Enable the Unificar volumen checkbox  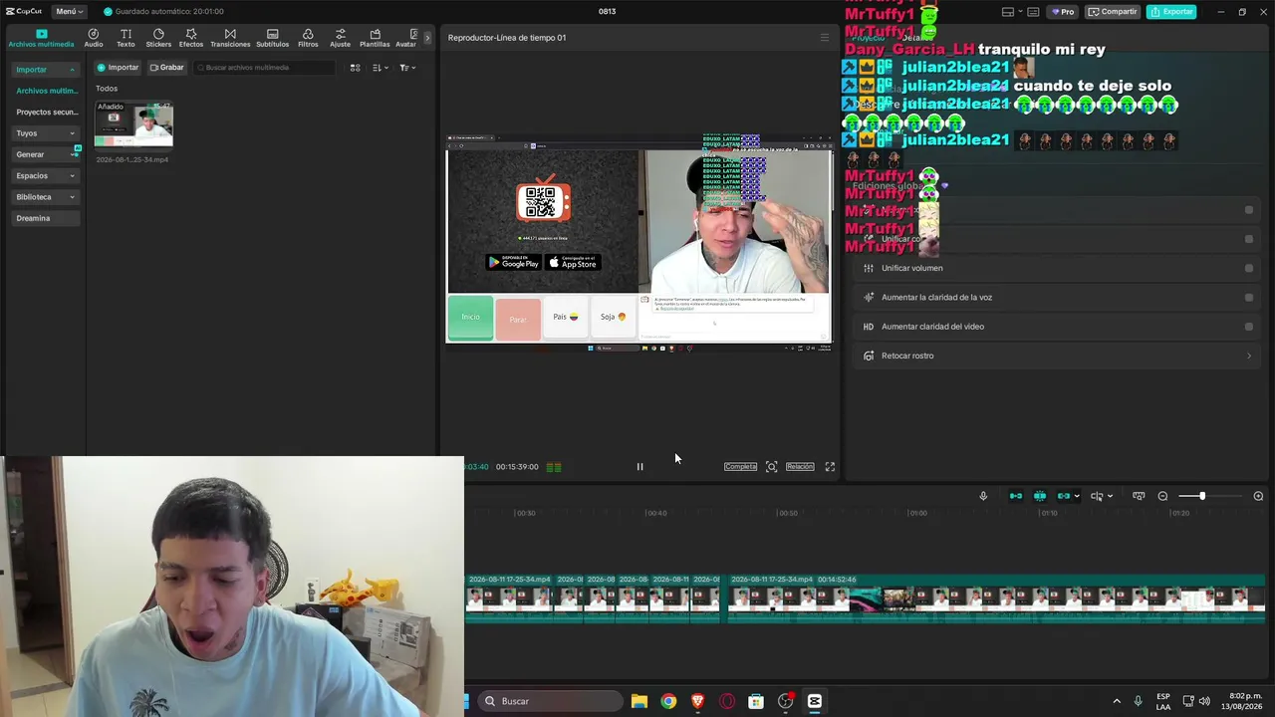point(1248,268)
